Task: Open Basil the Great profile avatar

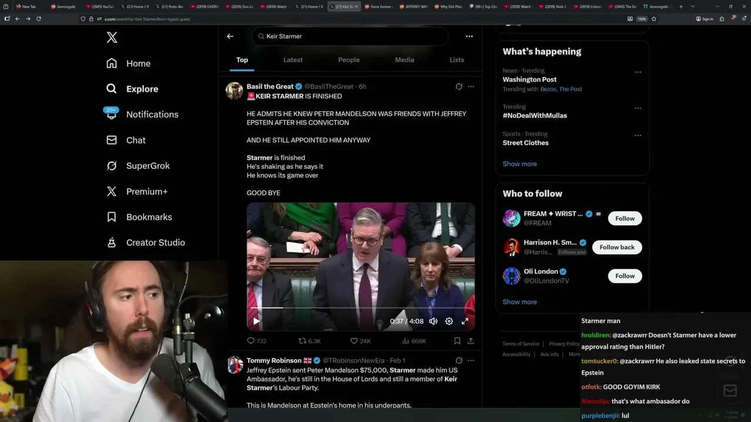Action: pos(234,90)
